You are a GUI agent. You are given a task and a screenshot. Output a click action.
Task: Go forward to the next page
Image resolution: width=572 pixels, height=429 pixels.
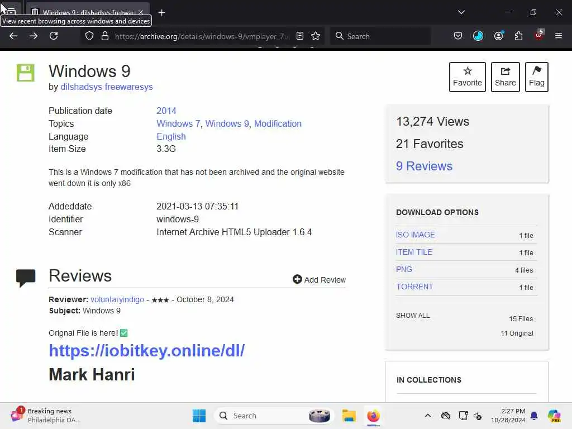point(33,36)
